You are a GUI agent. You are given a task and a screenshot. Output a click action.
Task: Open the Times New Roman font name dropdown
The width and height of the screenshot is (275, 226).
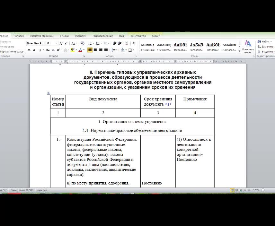coord(44,43)
